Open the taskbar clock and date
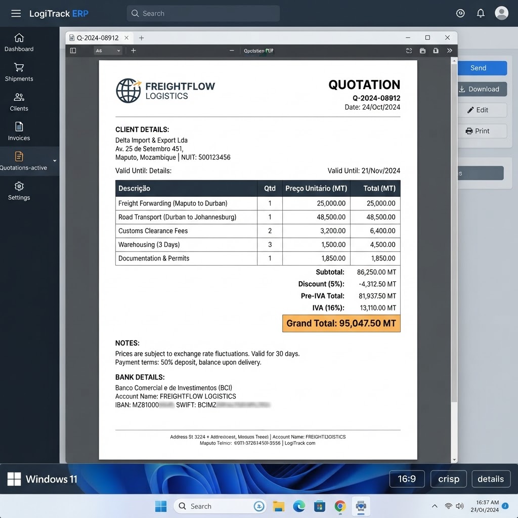Viewport: 518px width, 518px height. pos(485,506)
